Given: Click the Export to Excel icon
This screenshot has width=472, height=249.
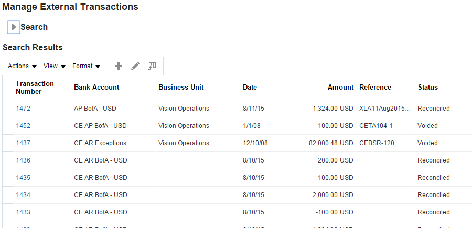Looking at the screenshot, I should [152, 66].
